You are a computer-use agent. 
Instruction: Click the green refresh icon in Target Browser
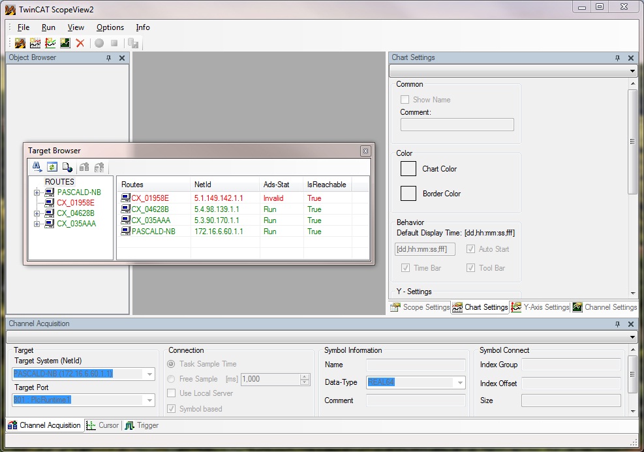52,168
